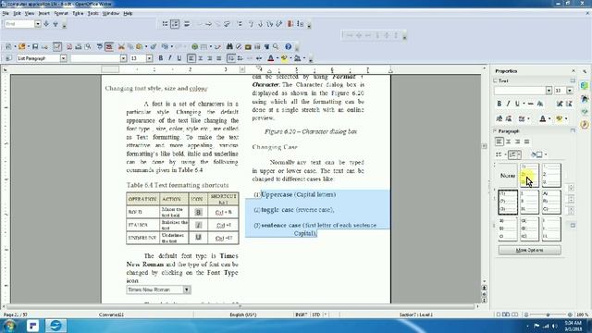Screen dimensions: 592x333
Task: Click the More Options button in sidebar
Action: point(529,250)
